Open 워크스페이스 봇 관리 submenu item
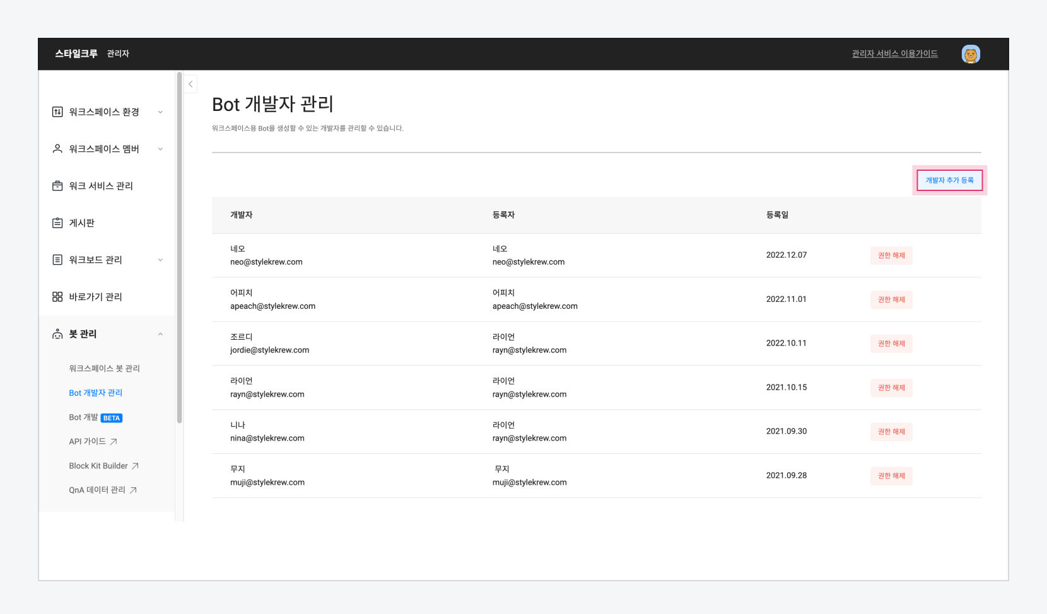This screenshot has width=1047, height=614. click(x=104, y=368)
